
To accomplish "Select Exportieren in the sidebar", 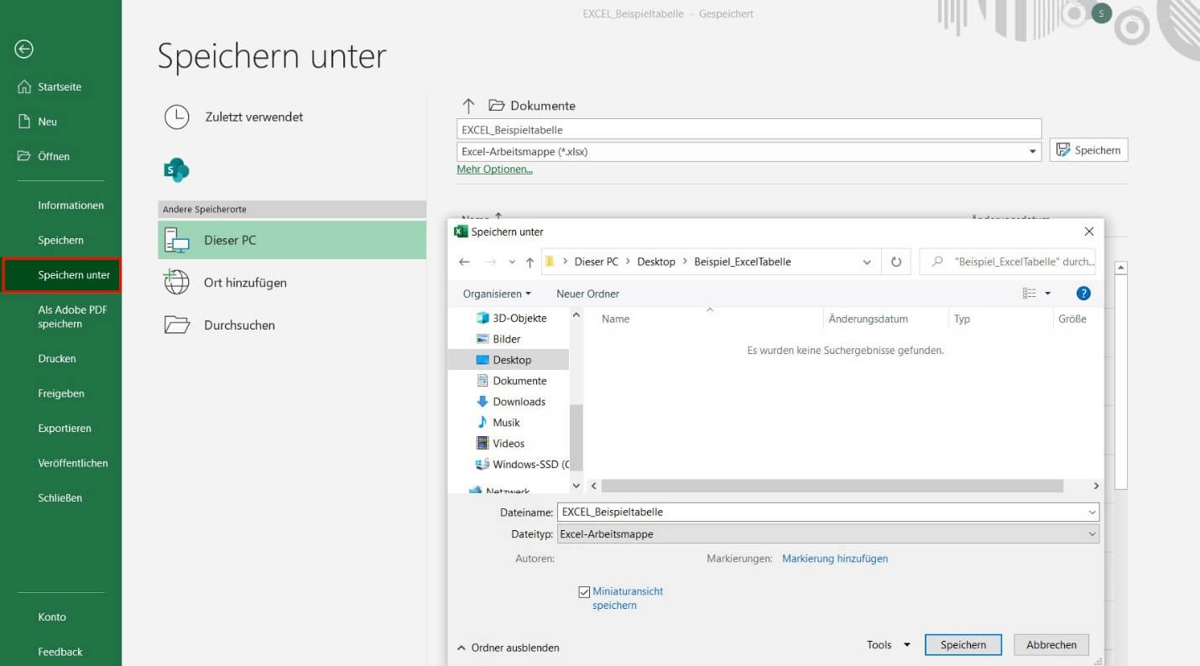I will (65, 428).
